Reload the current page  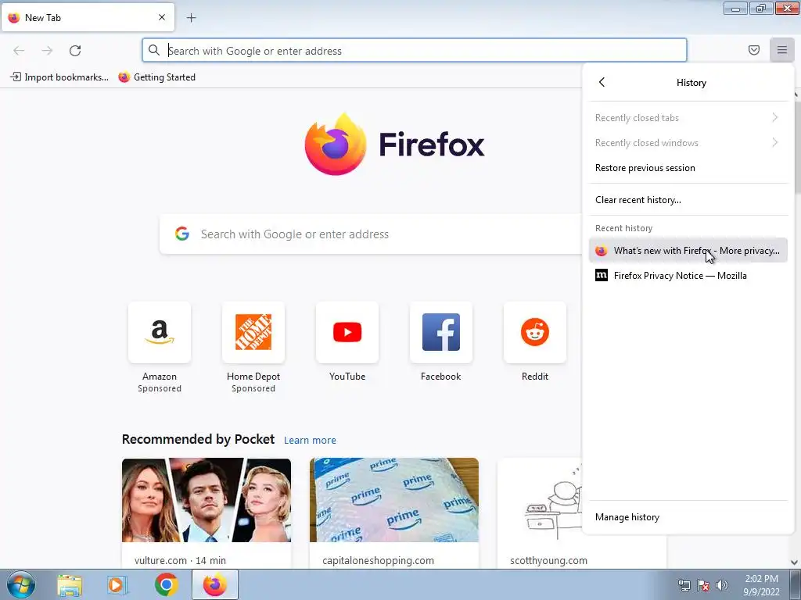[75, 51]
